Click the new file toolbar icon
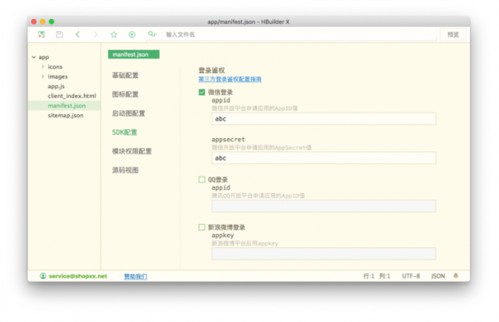 point(42,34)
